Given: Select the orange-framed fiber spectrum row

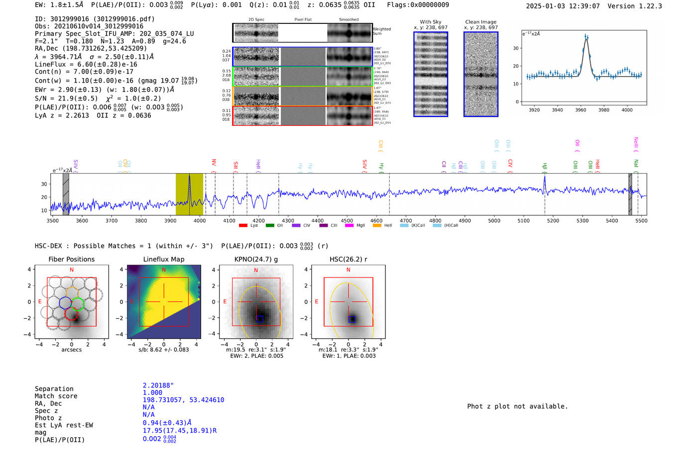Looking at the screenshot, I should click(302, 96).
